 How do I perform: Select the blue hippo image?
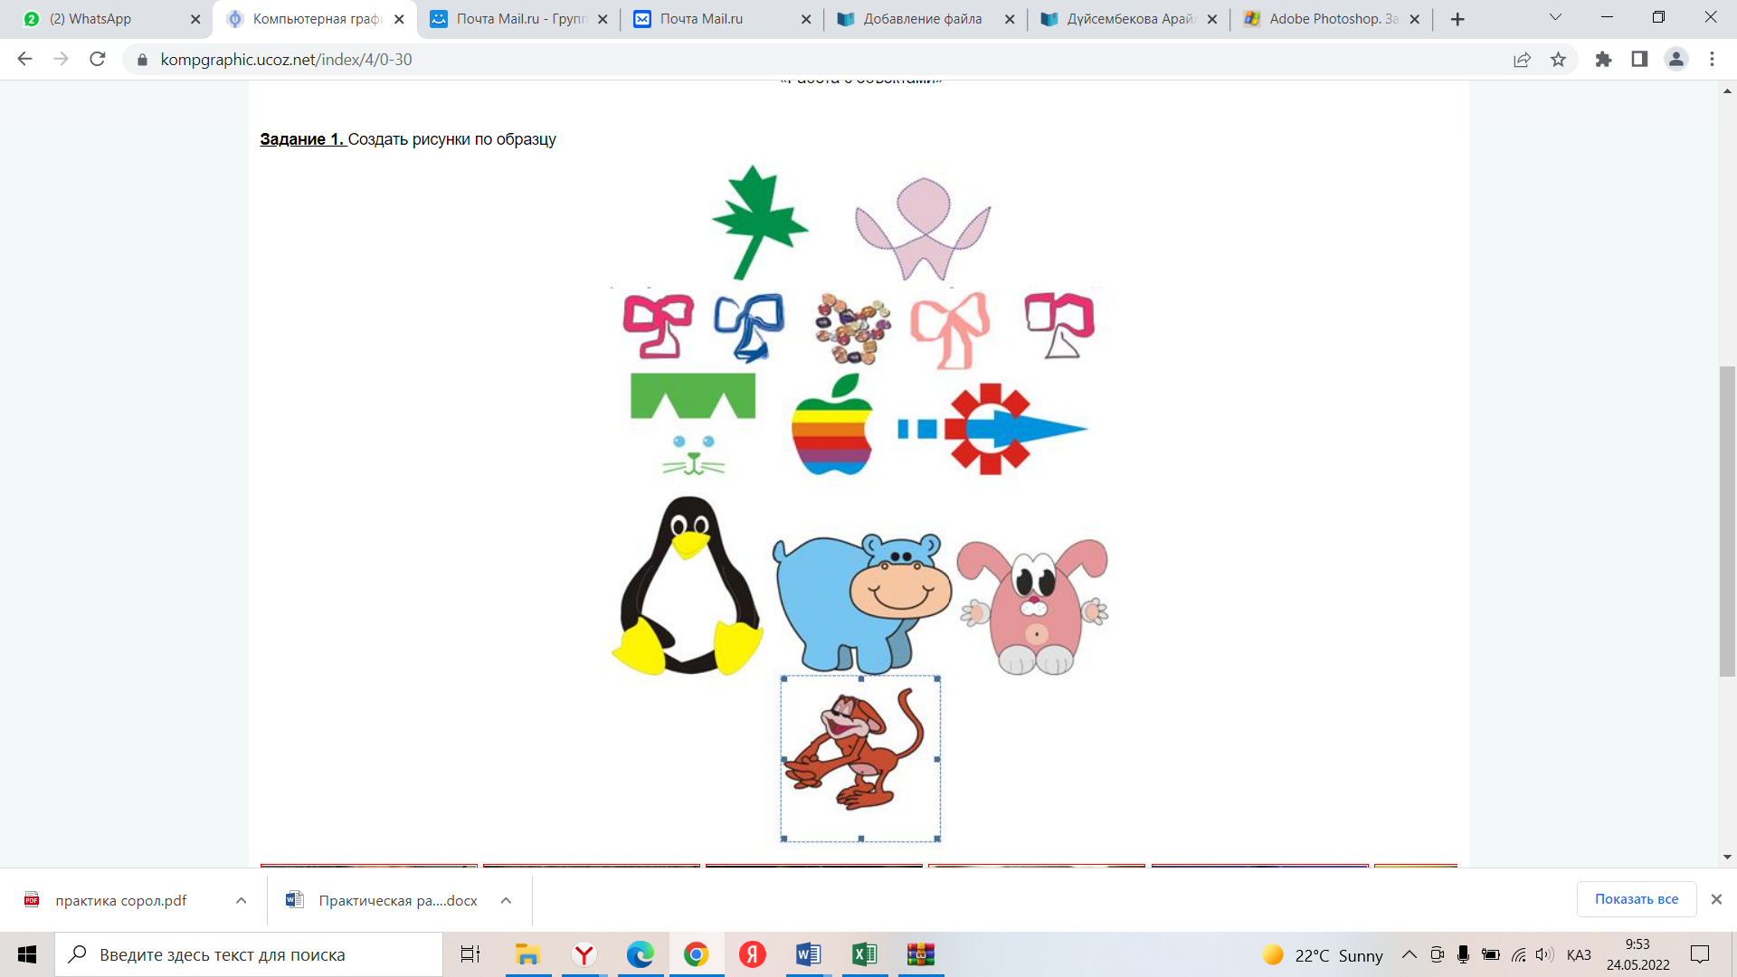coord(861,602)
